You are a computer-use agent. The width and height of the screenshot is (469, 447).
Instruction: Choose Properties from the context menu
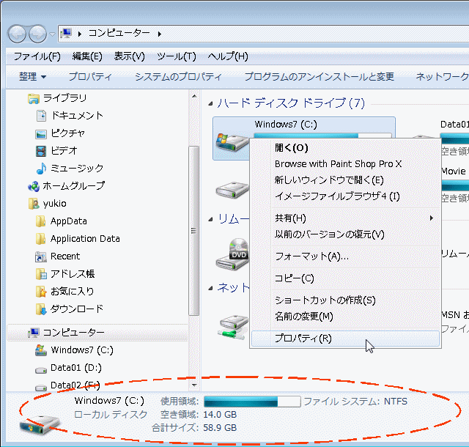tap(303, 339)
